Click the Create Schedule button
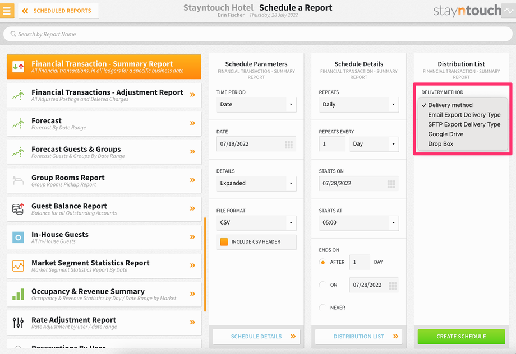This screenshot has width=516, height=354. pyautogui.click(x=461, y=336)
